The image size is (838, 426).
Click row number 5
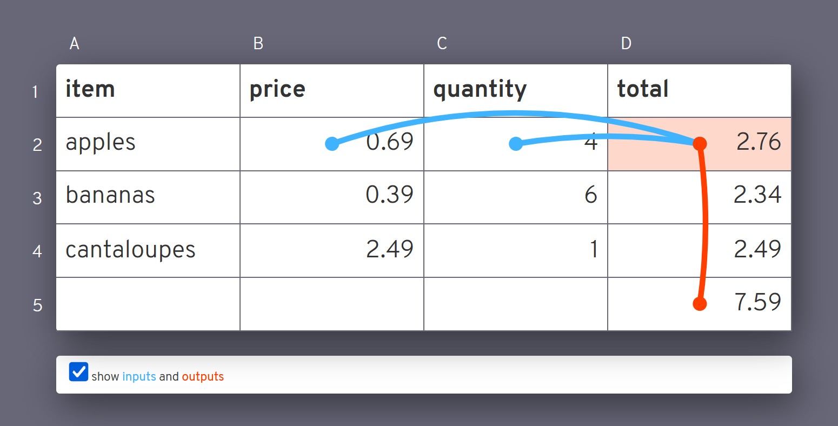37,305
